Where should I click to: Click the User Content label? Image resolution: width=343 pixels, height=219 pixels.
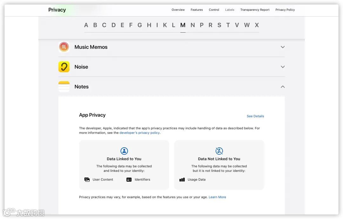coord(103,179)
